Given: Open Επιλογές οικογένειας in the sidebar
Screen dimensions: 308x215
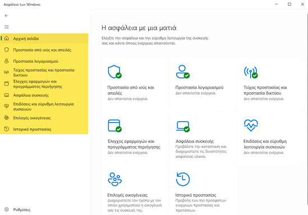Looking at the screenshot, I should click(44, 118).
